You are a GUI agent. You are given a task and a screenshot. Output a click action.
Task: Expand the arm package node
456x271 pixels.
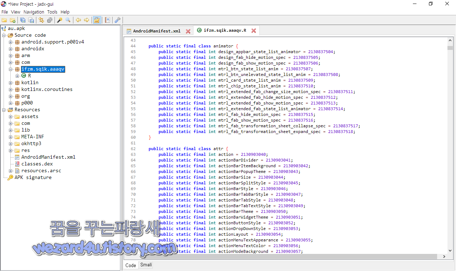click(11, 56)
